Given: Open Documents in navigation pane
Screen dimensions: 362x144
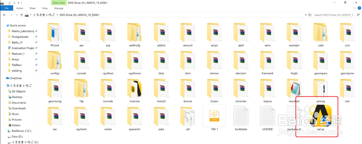Looking at the screenshot, I should [x=19, y=103].
